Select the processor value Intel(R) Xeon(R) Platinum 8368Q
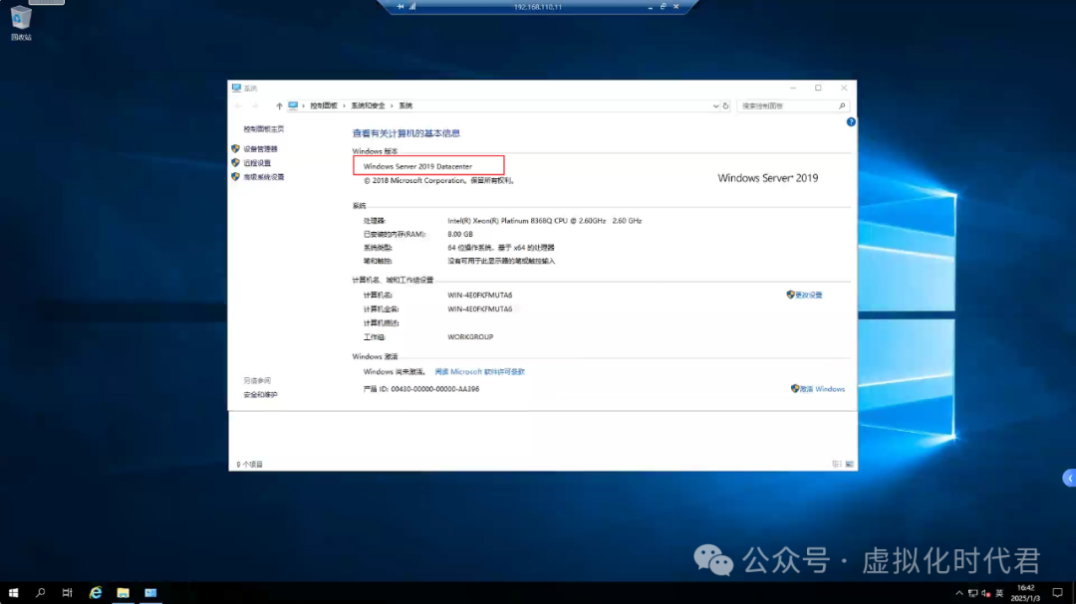Image resolution: width=1076 pixels, height=604 pixels. (x=545, y=221)
